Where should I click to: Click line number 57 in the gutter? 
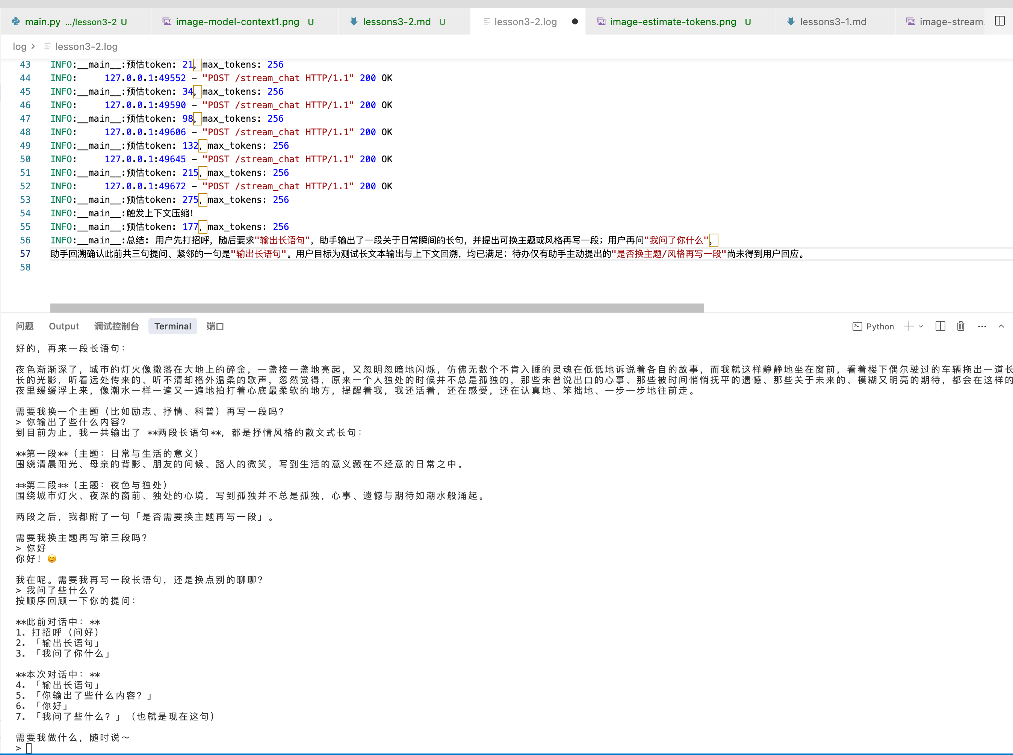(x=25, y=254)
